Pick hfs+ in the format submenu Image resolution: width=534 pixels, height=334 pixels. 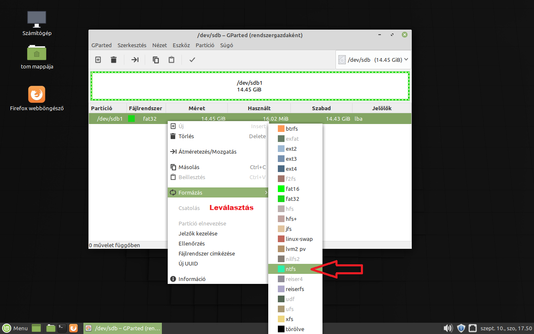point(295,219)
